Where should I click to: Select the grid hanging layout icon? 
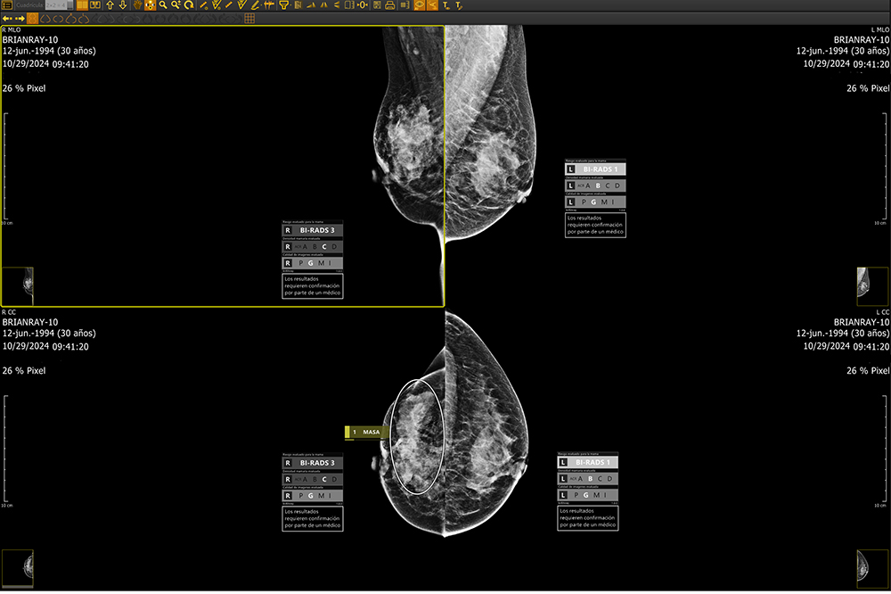coord(249,18)
